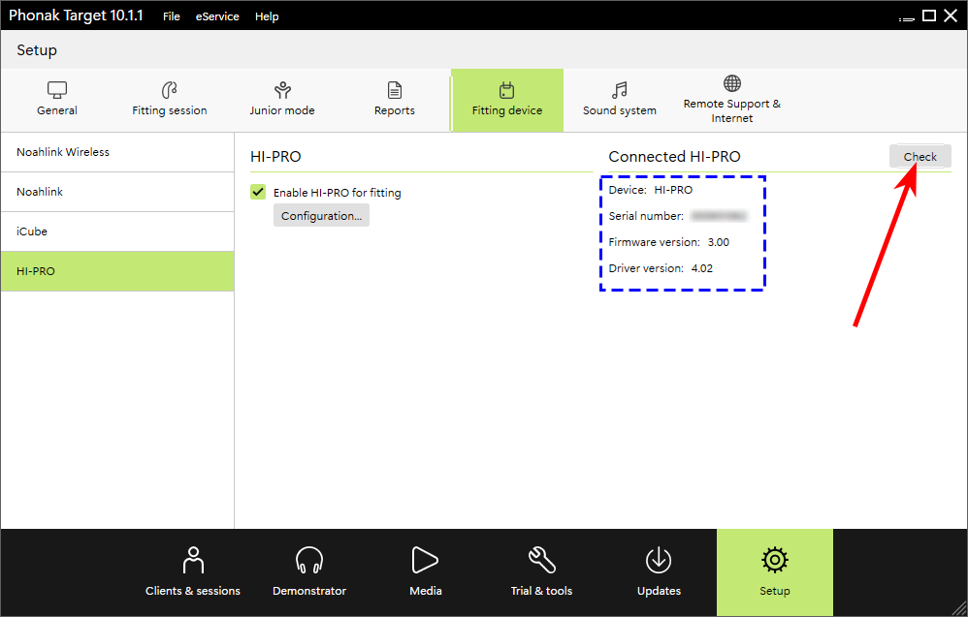
Task: Open the Reports document icon
Action: click(x=395, y=91)
